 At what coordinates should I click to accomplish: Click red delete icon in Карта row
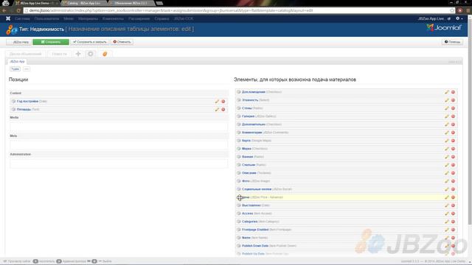(453, 141)
